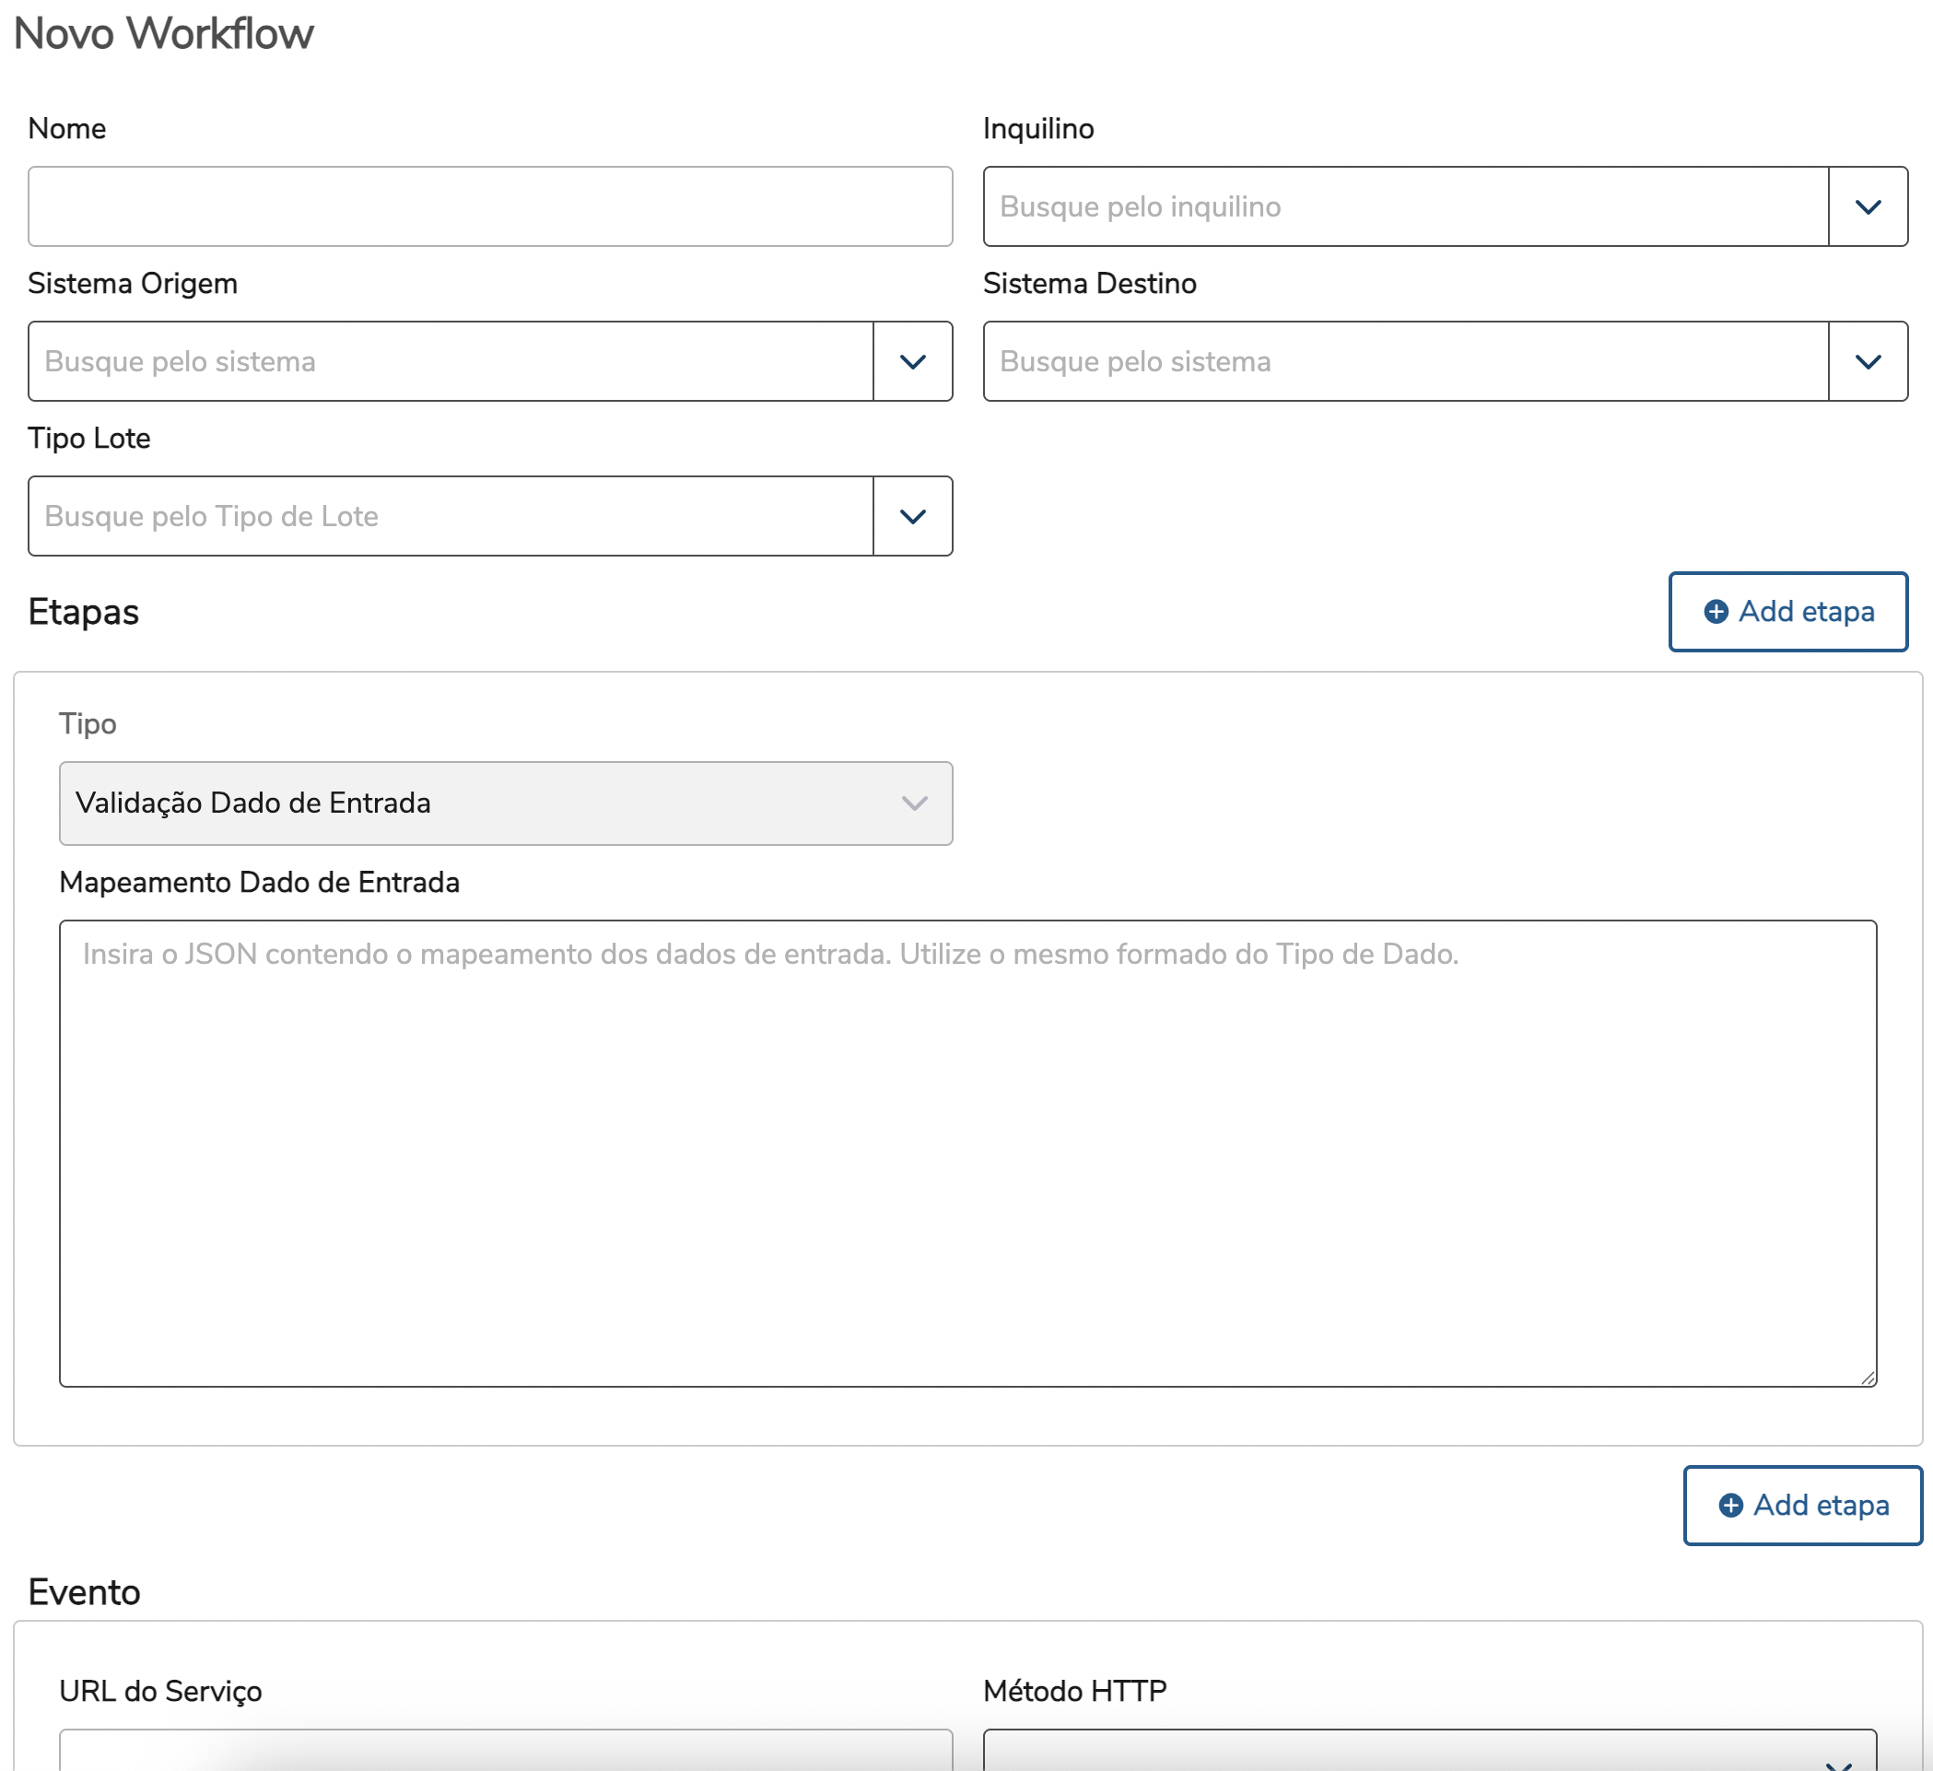Click the plus icon in the bottom Add etapa button
Viewport: 1933px width, 1771px height.
pyautogui.click(x=1729, y=1506)
